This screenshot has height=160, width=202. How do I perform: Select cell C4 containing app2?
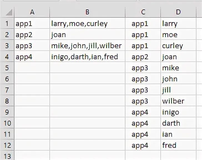coord(143,57)
